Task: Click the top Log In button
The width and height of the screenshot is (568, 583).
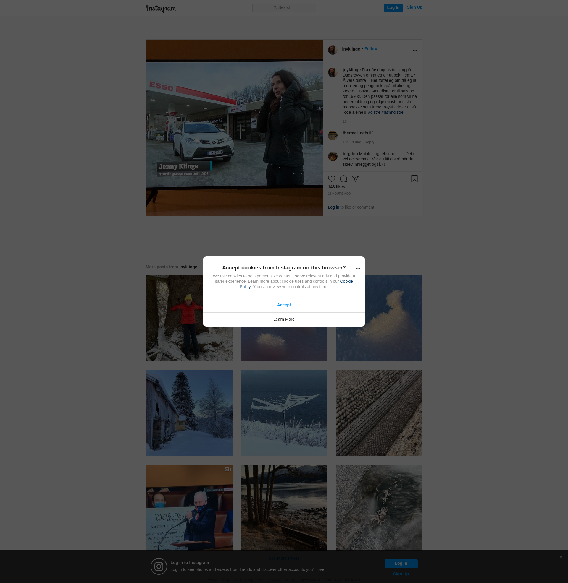Action: [393, 8]
